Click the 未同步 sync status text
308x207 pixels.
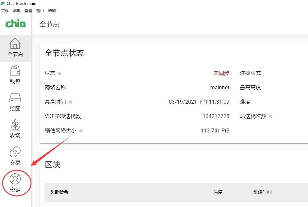pos(221,73)
